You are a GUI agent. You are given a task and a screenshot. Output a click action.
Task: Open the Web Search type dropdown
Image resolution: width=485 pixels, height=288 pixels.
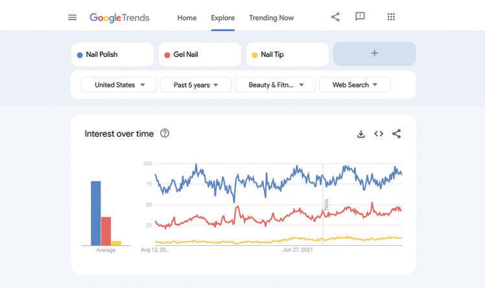355,85
